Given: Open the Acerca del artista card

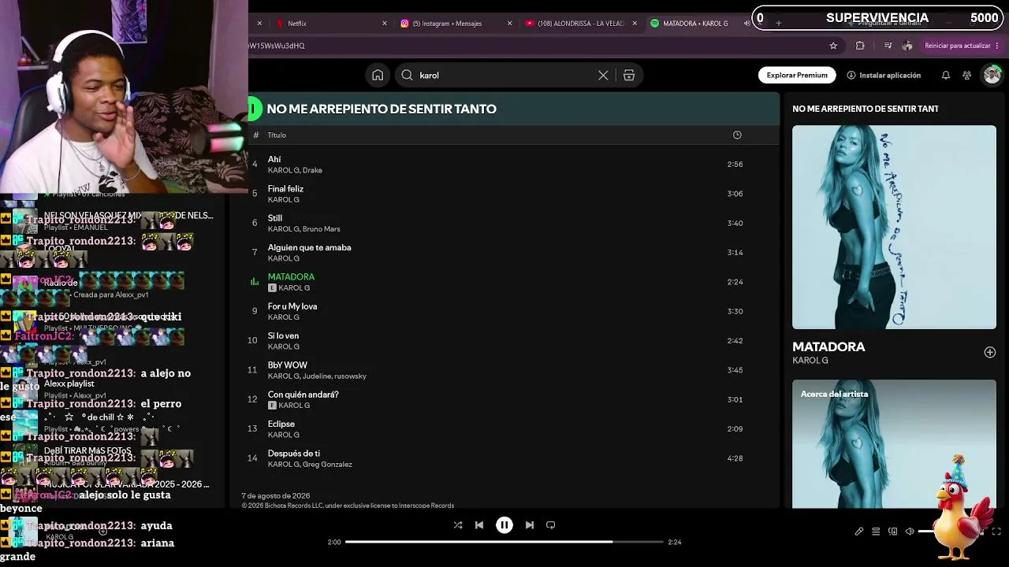Looking at the screenshot, I should [x=894, y=444].
